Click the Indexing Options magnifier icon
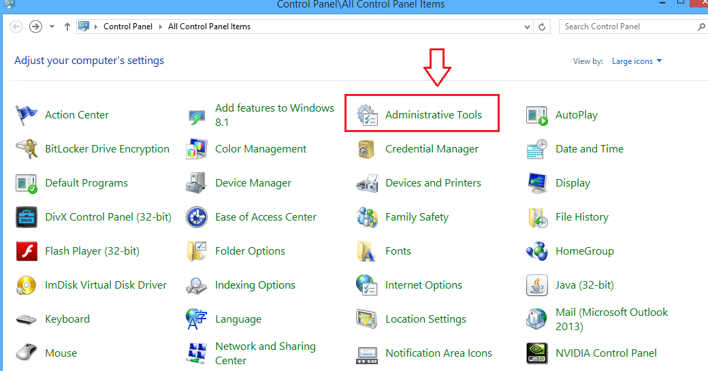 (x=197, y=286)
